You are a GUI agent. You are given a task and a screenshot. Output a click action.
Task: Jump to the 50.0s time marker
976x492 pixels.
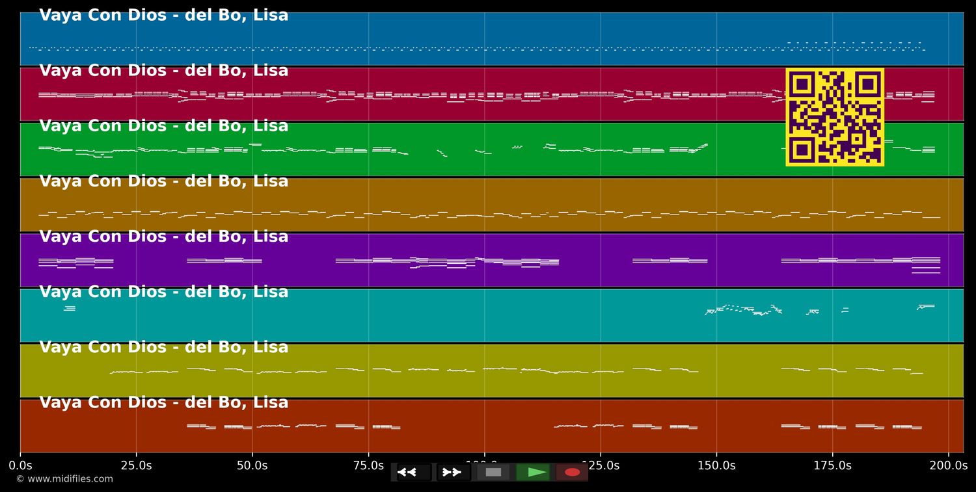pyautogui.click(x=252, y=465)
